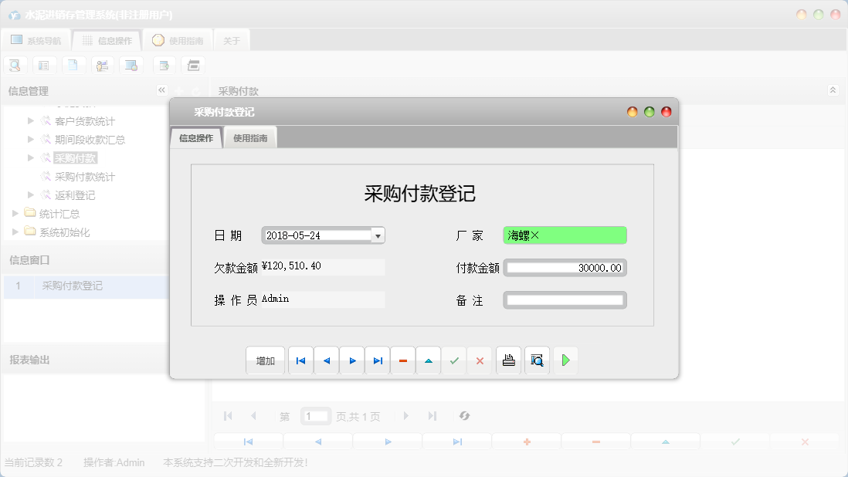Screen dimensions: 848x477
Task: Expand the 统计汇总 tree folder
Action: click(14, 215)
